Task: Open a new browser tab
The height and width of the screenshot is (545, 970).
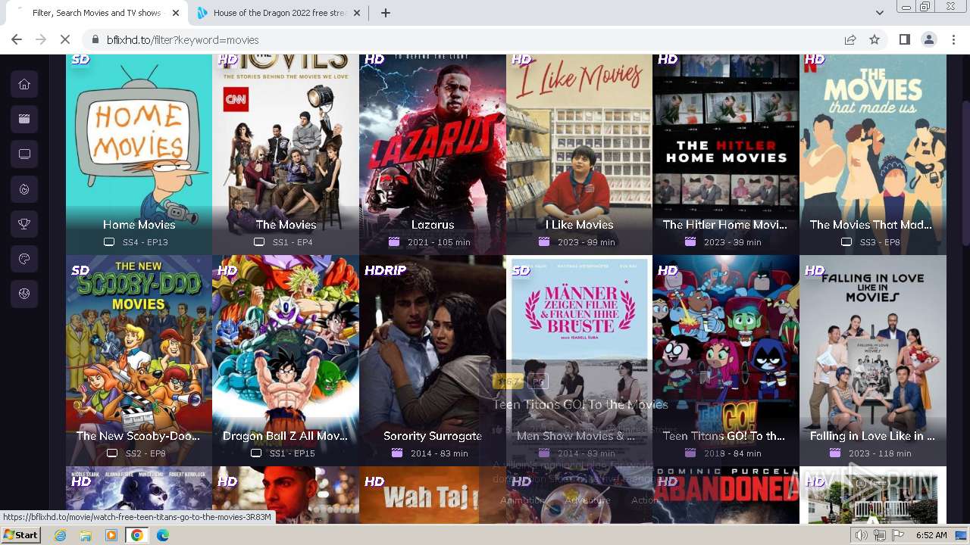Action: tap(385, 13)
